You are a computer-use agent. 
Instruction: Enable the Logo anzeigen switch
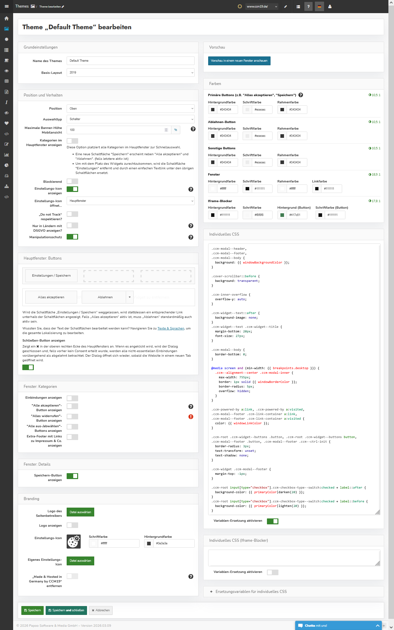(x=72, y=525)
